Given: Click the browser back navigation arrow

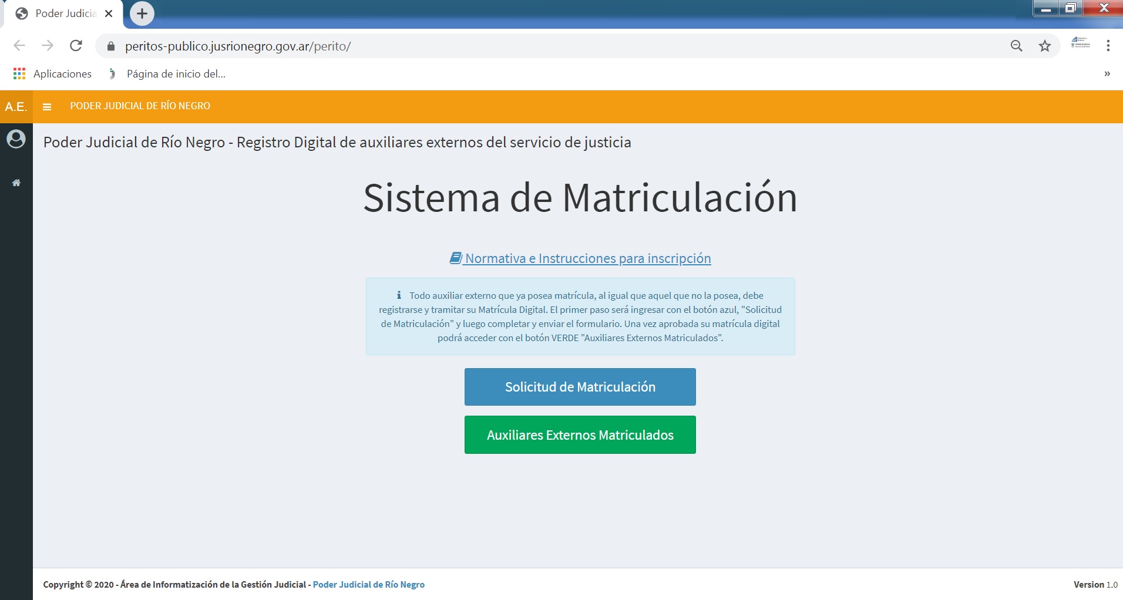Looking at the screenshot, I should pos(19,45).
